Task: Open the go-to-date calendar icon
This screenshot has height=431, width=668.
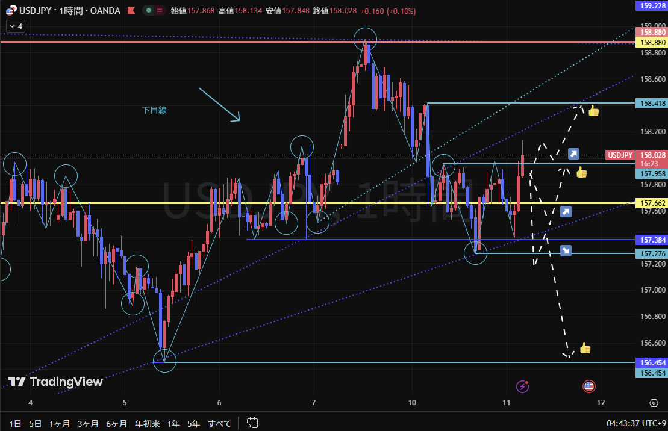Action: tap(252, 423)
